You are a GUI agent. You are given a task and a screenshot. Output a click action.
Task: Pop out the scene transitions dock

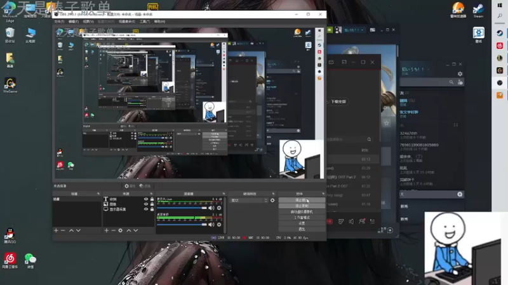tap(273, 194)
